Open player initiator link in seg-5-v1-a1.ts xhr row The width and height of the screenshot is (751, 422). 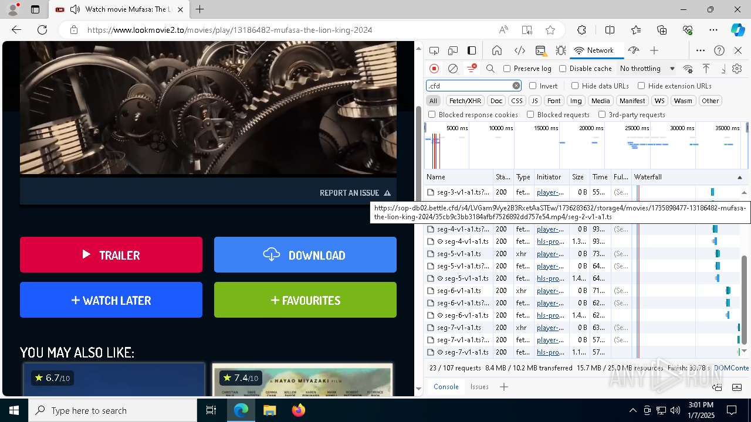550,254
